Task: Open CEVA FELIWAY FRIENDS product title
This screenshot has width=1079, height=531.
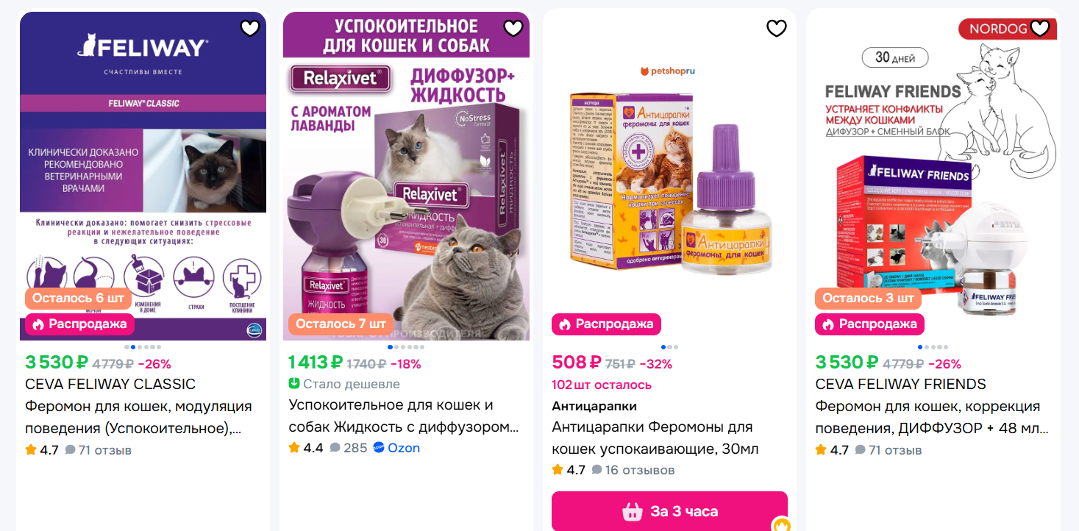Action: click(x=901, y=384)
